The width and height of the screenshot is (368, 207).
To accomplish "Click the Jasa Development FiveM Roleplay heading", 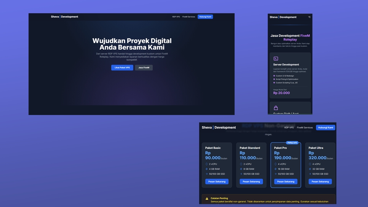I will 290,38.
